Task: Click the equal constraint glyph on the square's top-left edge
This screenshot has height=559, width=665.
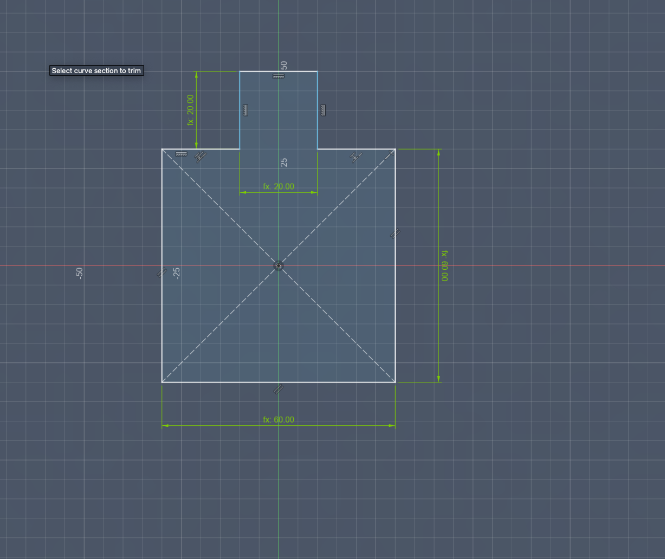Action: (x=181, y=154)
